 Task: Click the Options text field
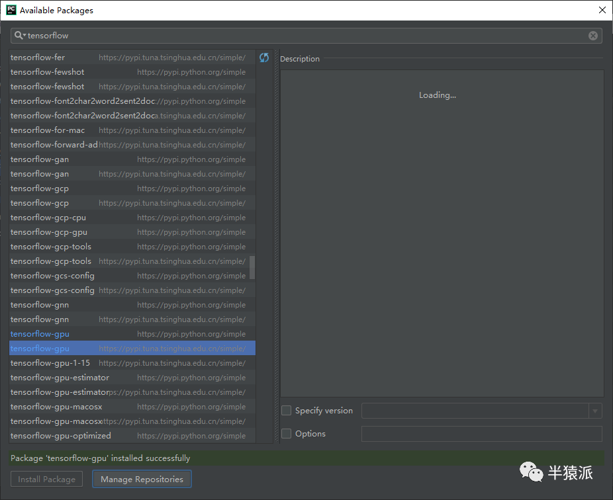482,434
